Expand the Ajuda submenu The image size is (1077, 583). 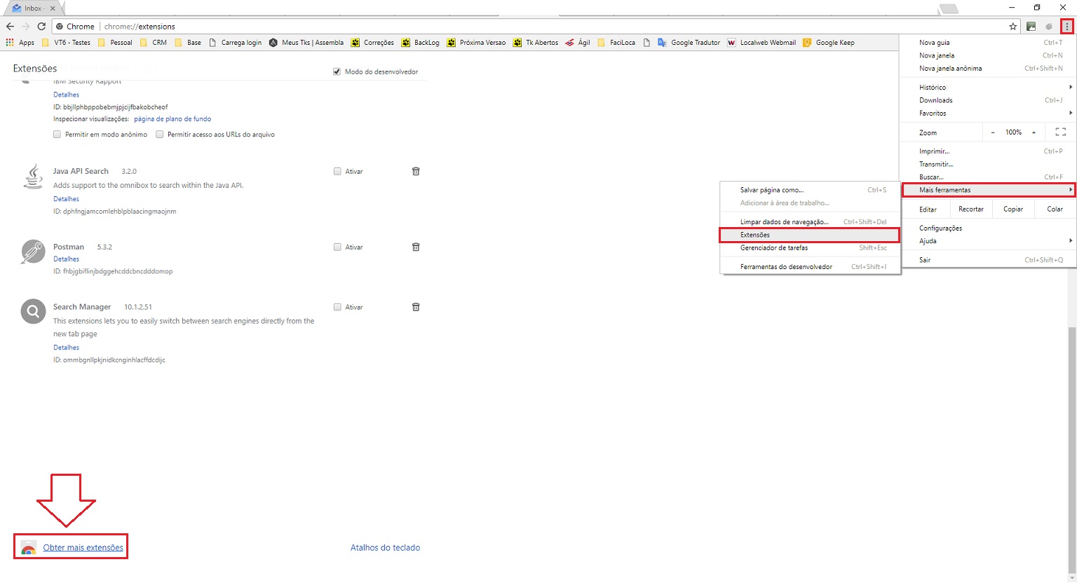[987, 241]
